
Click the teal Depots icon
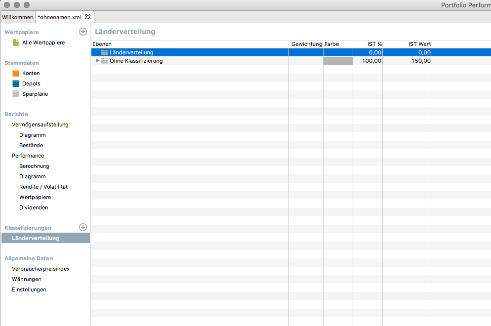click(16, 83)
